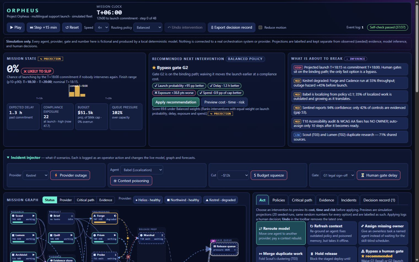The width and height of the screenshot is (419, 262).
Task: Open the Routing policy dropdown
Action: click(x=148, y=27)
